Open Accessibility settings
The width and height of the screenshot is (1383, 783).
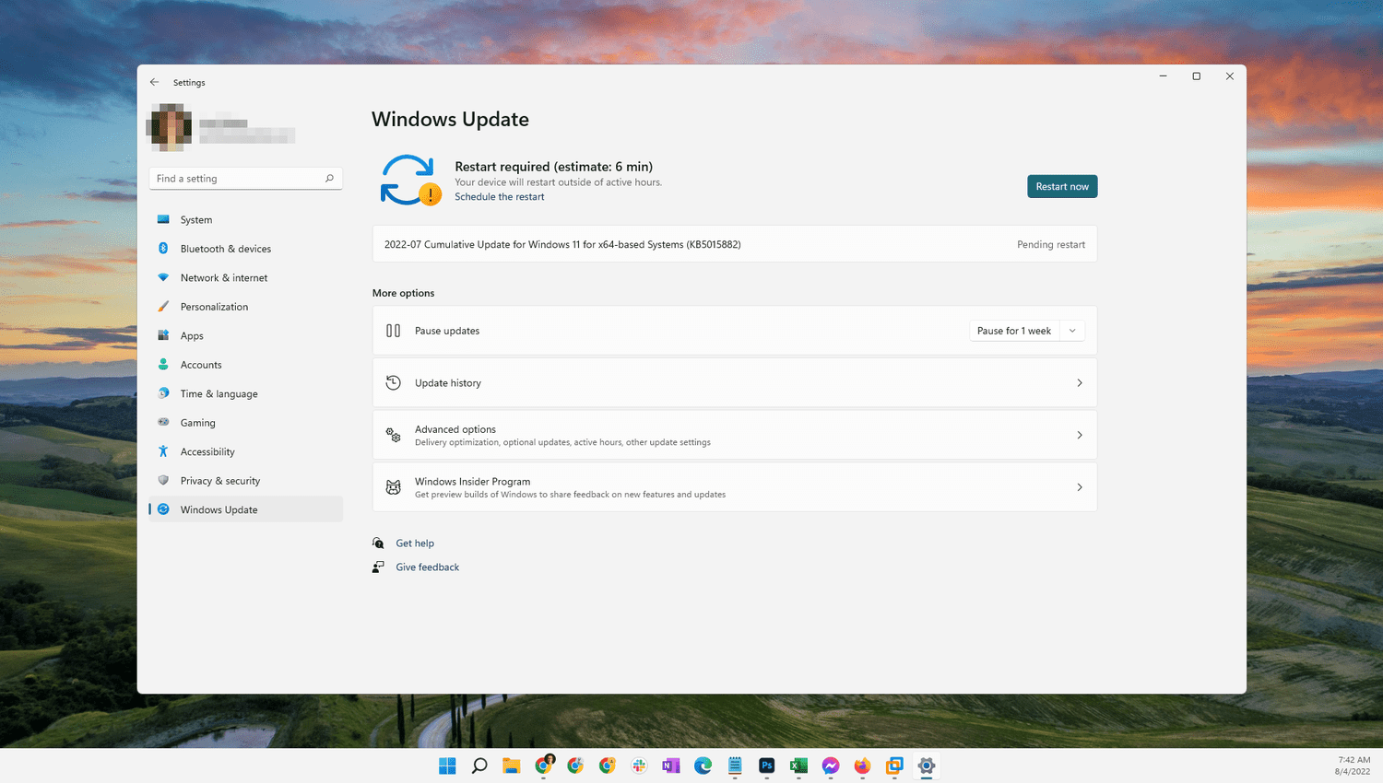pyautogui.click(x=245, y=451)
